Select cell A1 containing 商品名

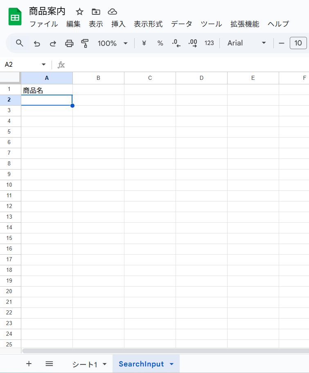click(47, 90)
